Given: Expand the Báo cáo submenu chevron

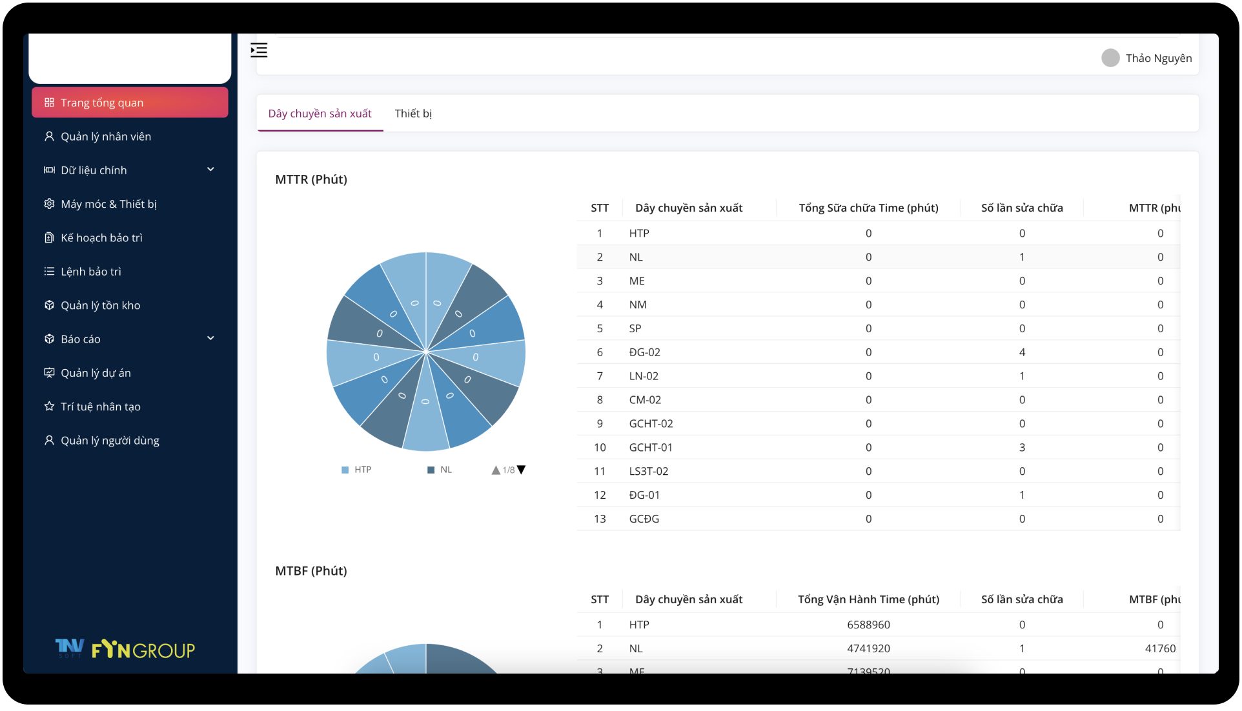Looking at the screenshot, I should tap(210, 339).
